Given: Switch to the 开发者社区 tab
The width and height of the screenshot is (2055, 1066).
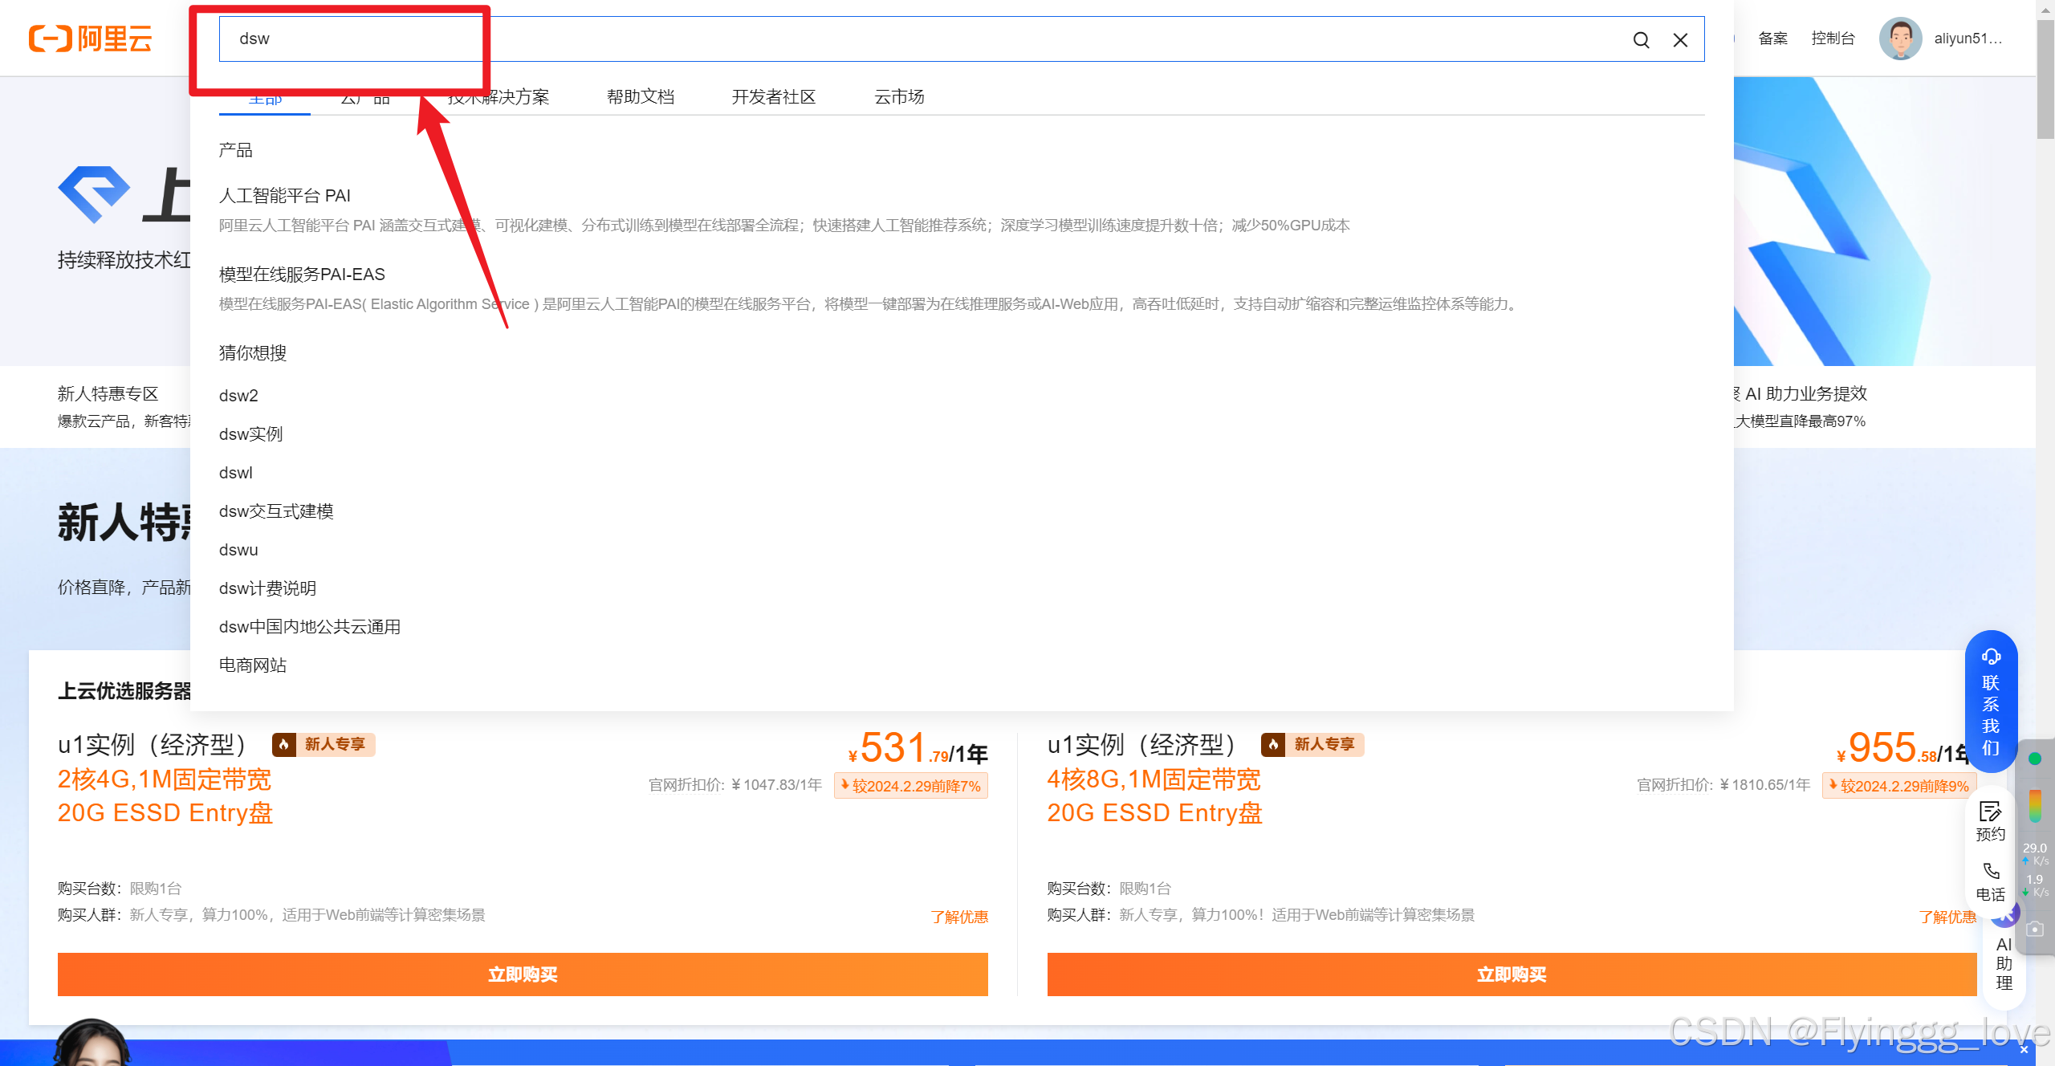Looking at the screenshot, I should [x=774, y=97].
